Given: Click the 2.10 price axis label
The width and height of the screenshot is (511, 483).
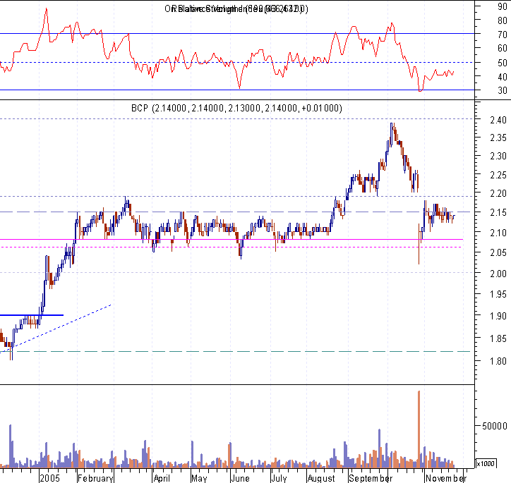Looking at the screenshot, I should click(x=498, y=233).
